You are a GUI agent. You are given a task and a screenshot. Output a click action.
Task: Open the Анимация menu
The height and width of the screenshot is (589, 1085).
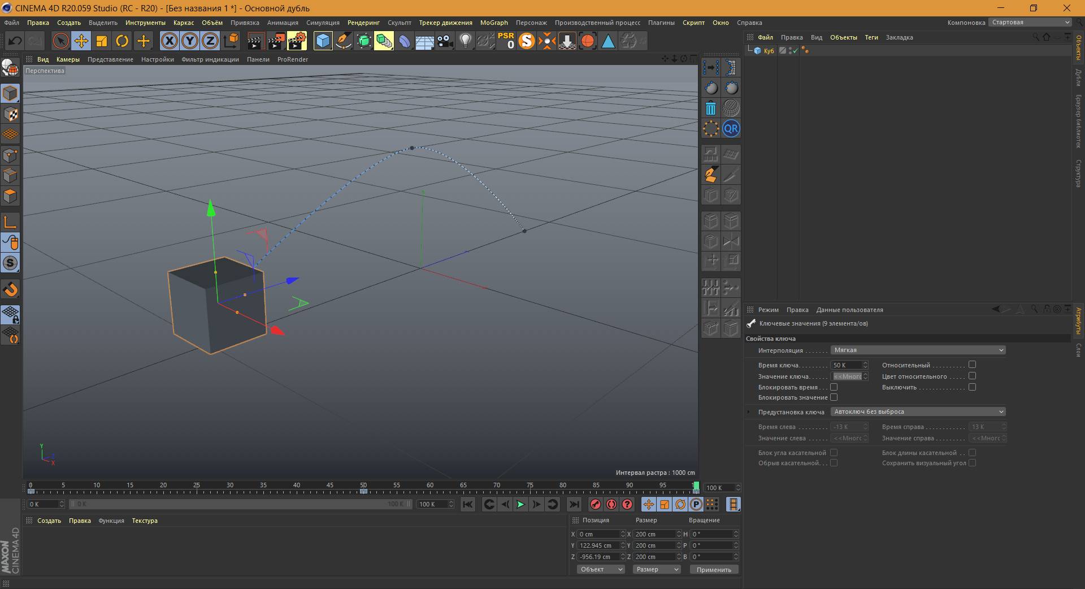coord(283,23)
